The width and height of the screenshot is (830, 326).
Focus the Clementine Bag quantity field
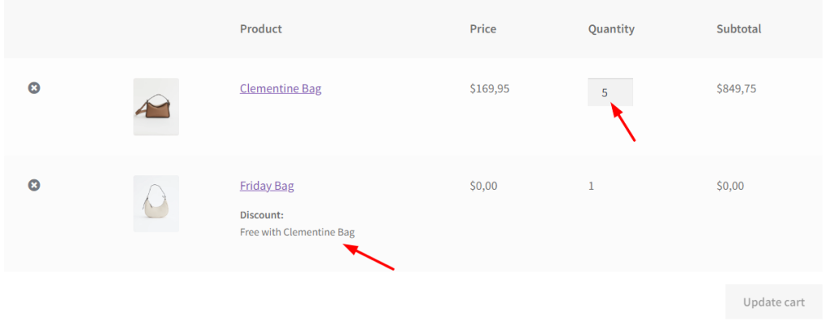(x=610, y=92)
